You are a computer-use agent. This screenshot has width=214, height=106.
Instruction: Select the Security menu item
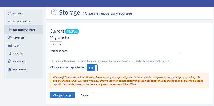pos(18,53)
